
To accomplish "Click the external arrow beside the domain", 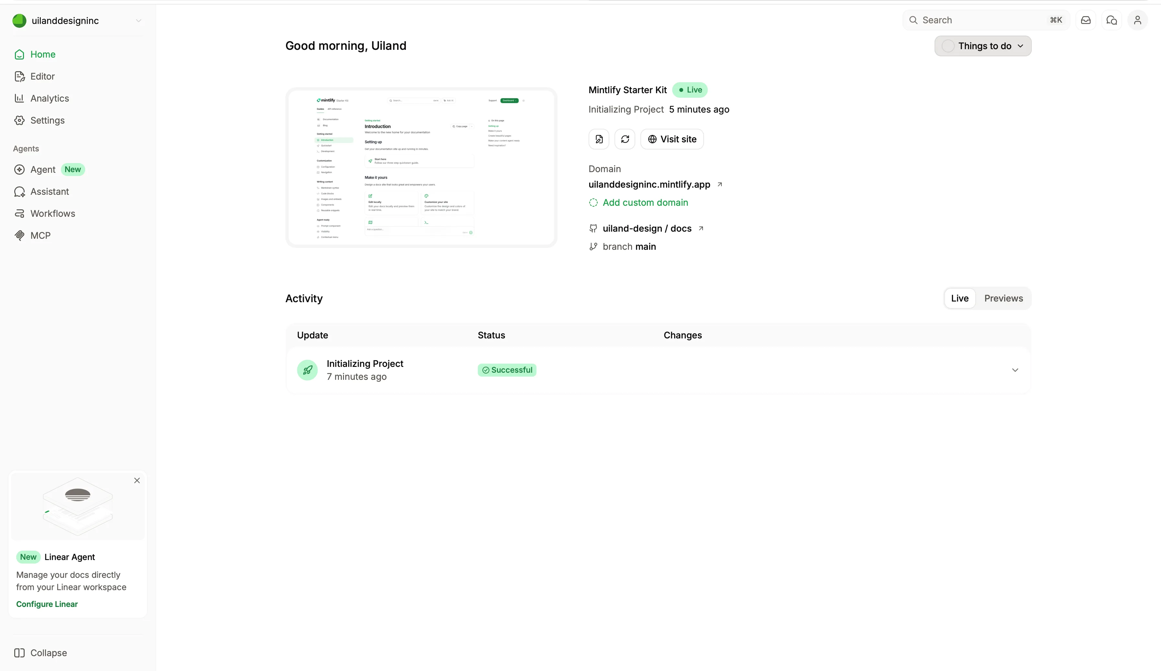I will [720, 184].
